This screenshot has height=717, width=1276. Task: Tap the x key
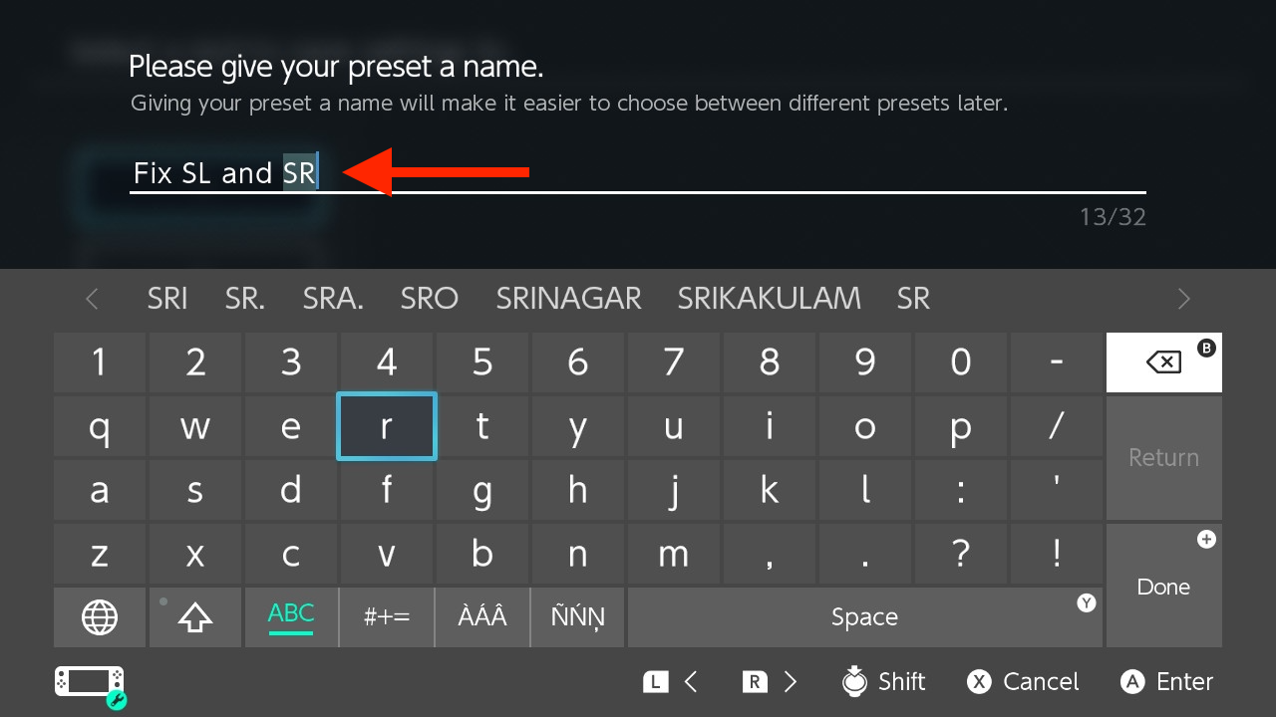(x=195, y=554)
